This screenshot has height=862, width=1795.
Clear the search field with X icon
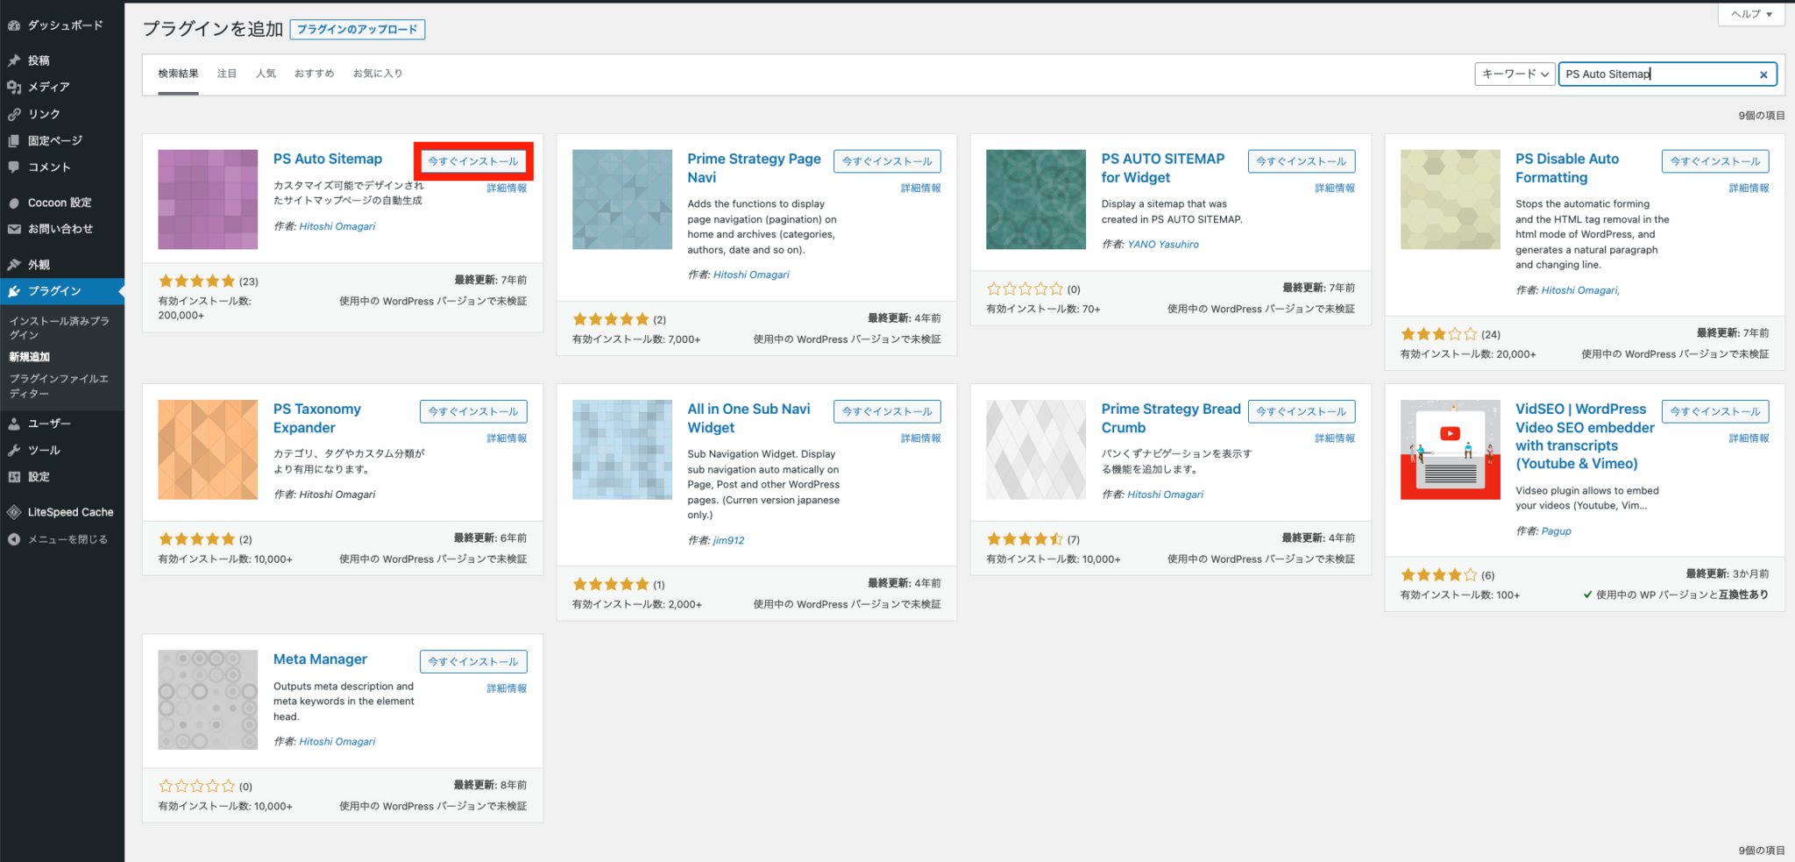pyautogui.click(x=1763, y=75)
